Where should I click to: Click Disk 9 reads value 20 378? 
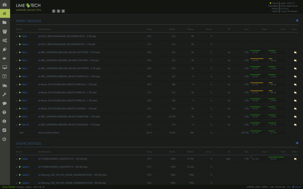tap(172, 117)
